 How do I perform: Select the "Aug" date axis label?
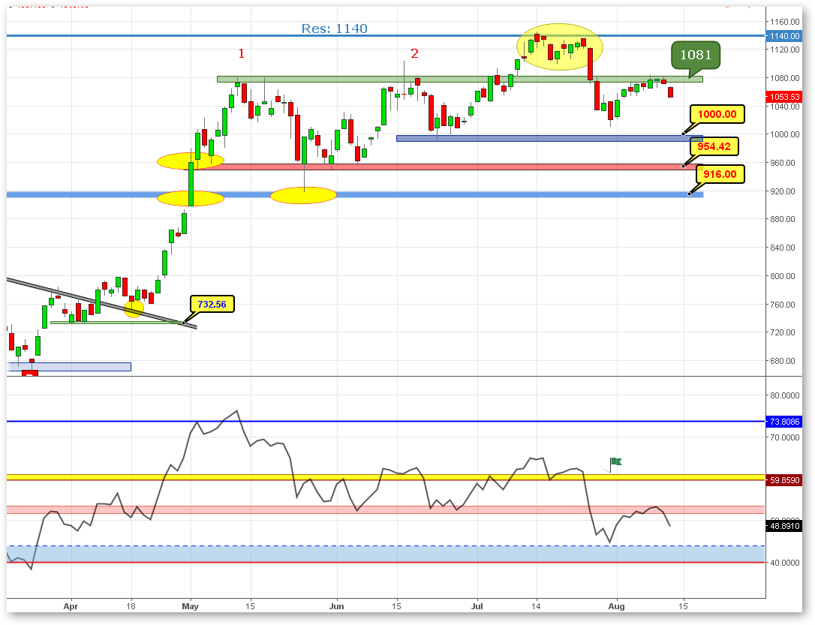616,606
